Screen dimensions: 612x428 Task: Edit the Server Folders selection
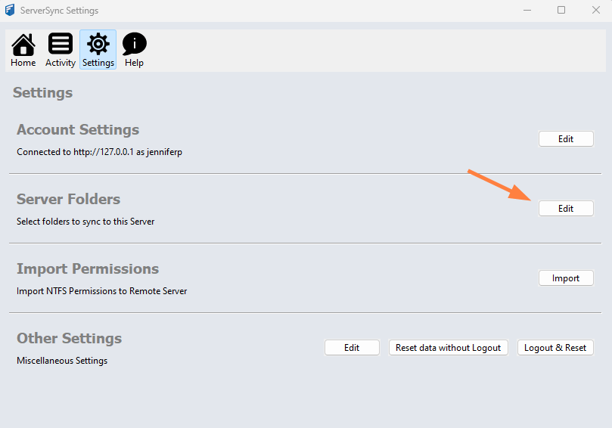pyautogui.click(x=566, y=209)
